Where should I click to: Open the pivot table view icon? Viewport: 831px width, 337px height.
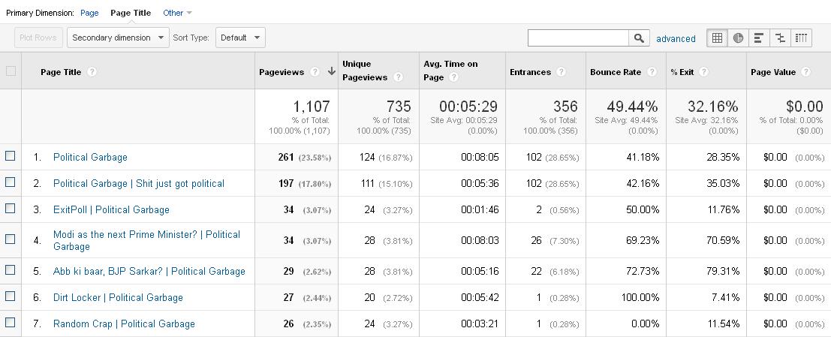(x=801, y=38)
